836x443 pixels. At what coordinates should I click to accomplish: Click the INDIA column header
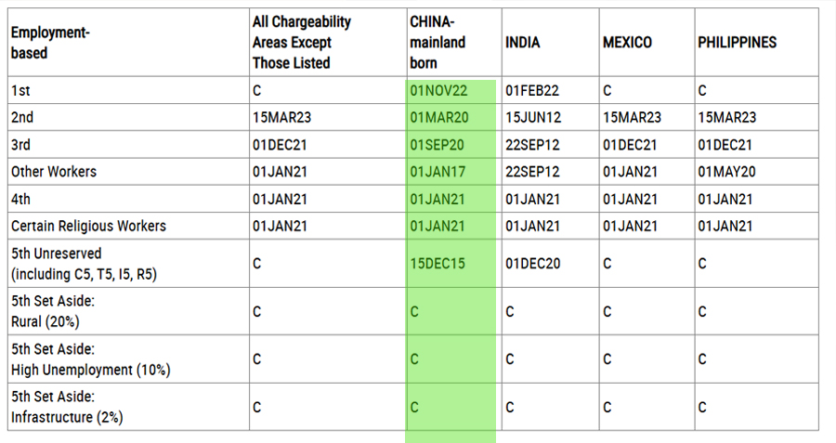coord(523,43)
